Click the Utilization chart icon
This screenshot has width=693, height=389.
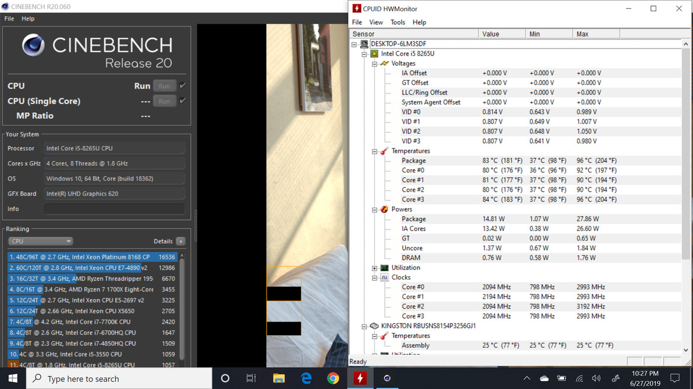[x=384, y=268]
